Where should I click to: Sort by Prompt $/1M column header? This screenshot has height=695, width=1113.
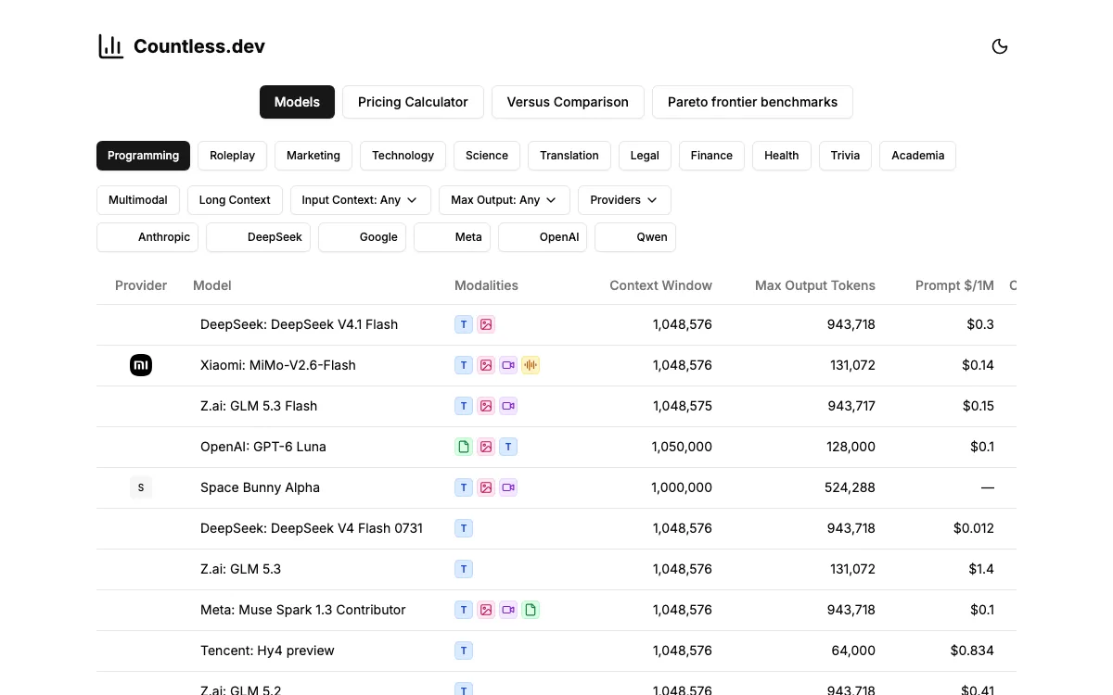[954, 285]
